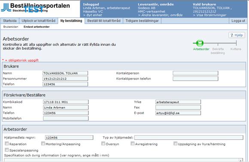Open the Utplock ur lokalt förråd tab
This screenshot has width=249, height=162.
39,21
